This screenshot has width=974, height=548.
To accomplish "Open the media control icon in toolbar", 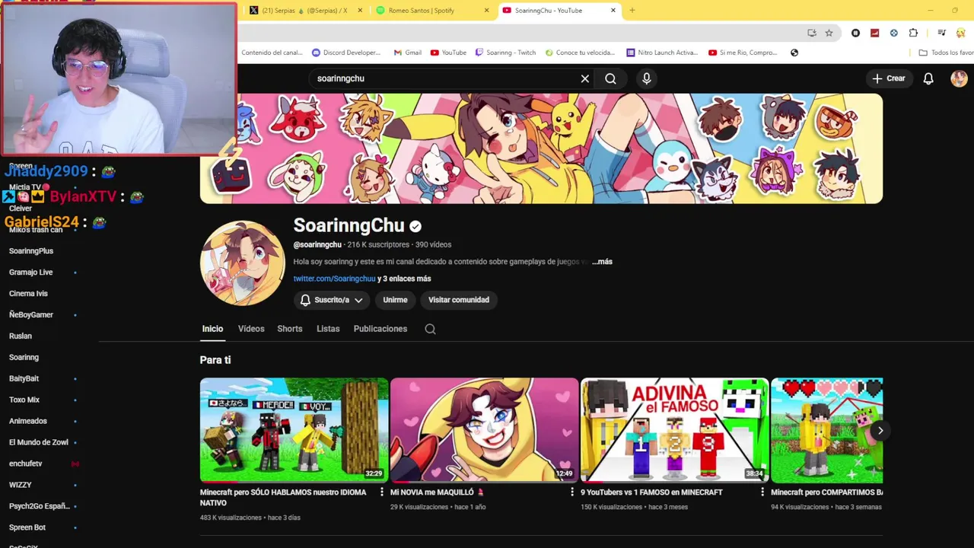I will [941, 33].
